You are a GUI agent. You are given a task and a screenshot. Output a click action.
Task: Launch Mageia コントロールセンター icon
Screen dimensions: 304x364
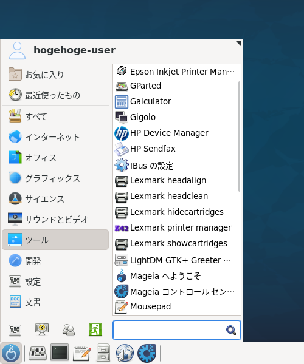pos(121,291)
